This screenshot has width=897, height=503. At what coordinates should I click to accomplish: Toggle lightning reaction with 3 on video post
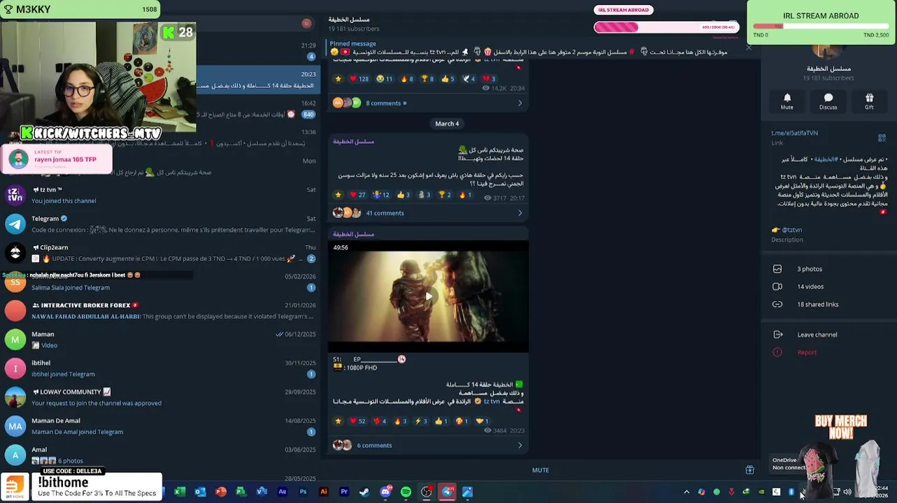(421, 421)
